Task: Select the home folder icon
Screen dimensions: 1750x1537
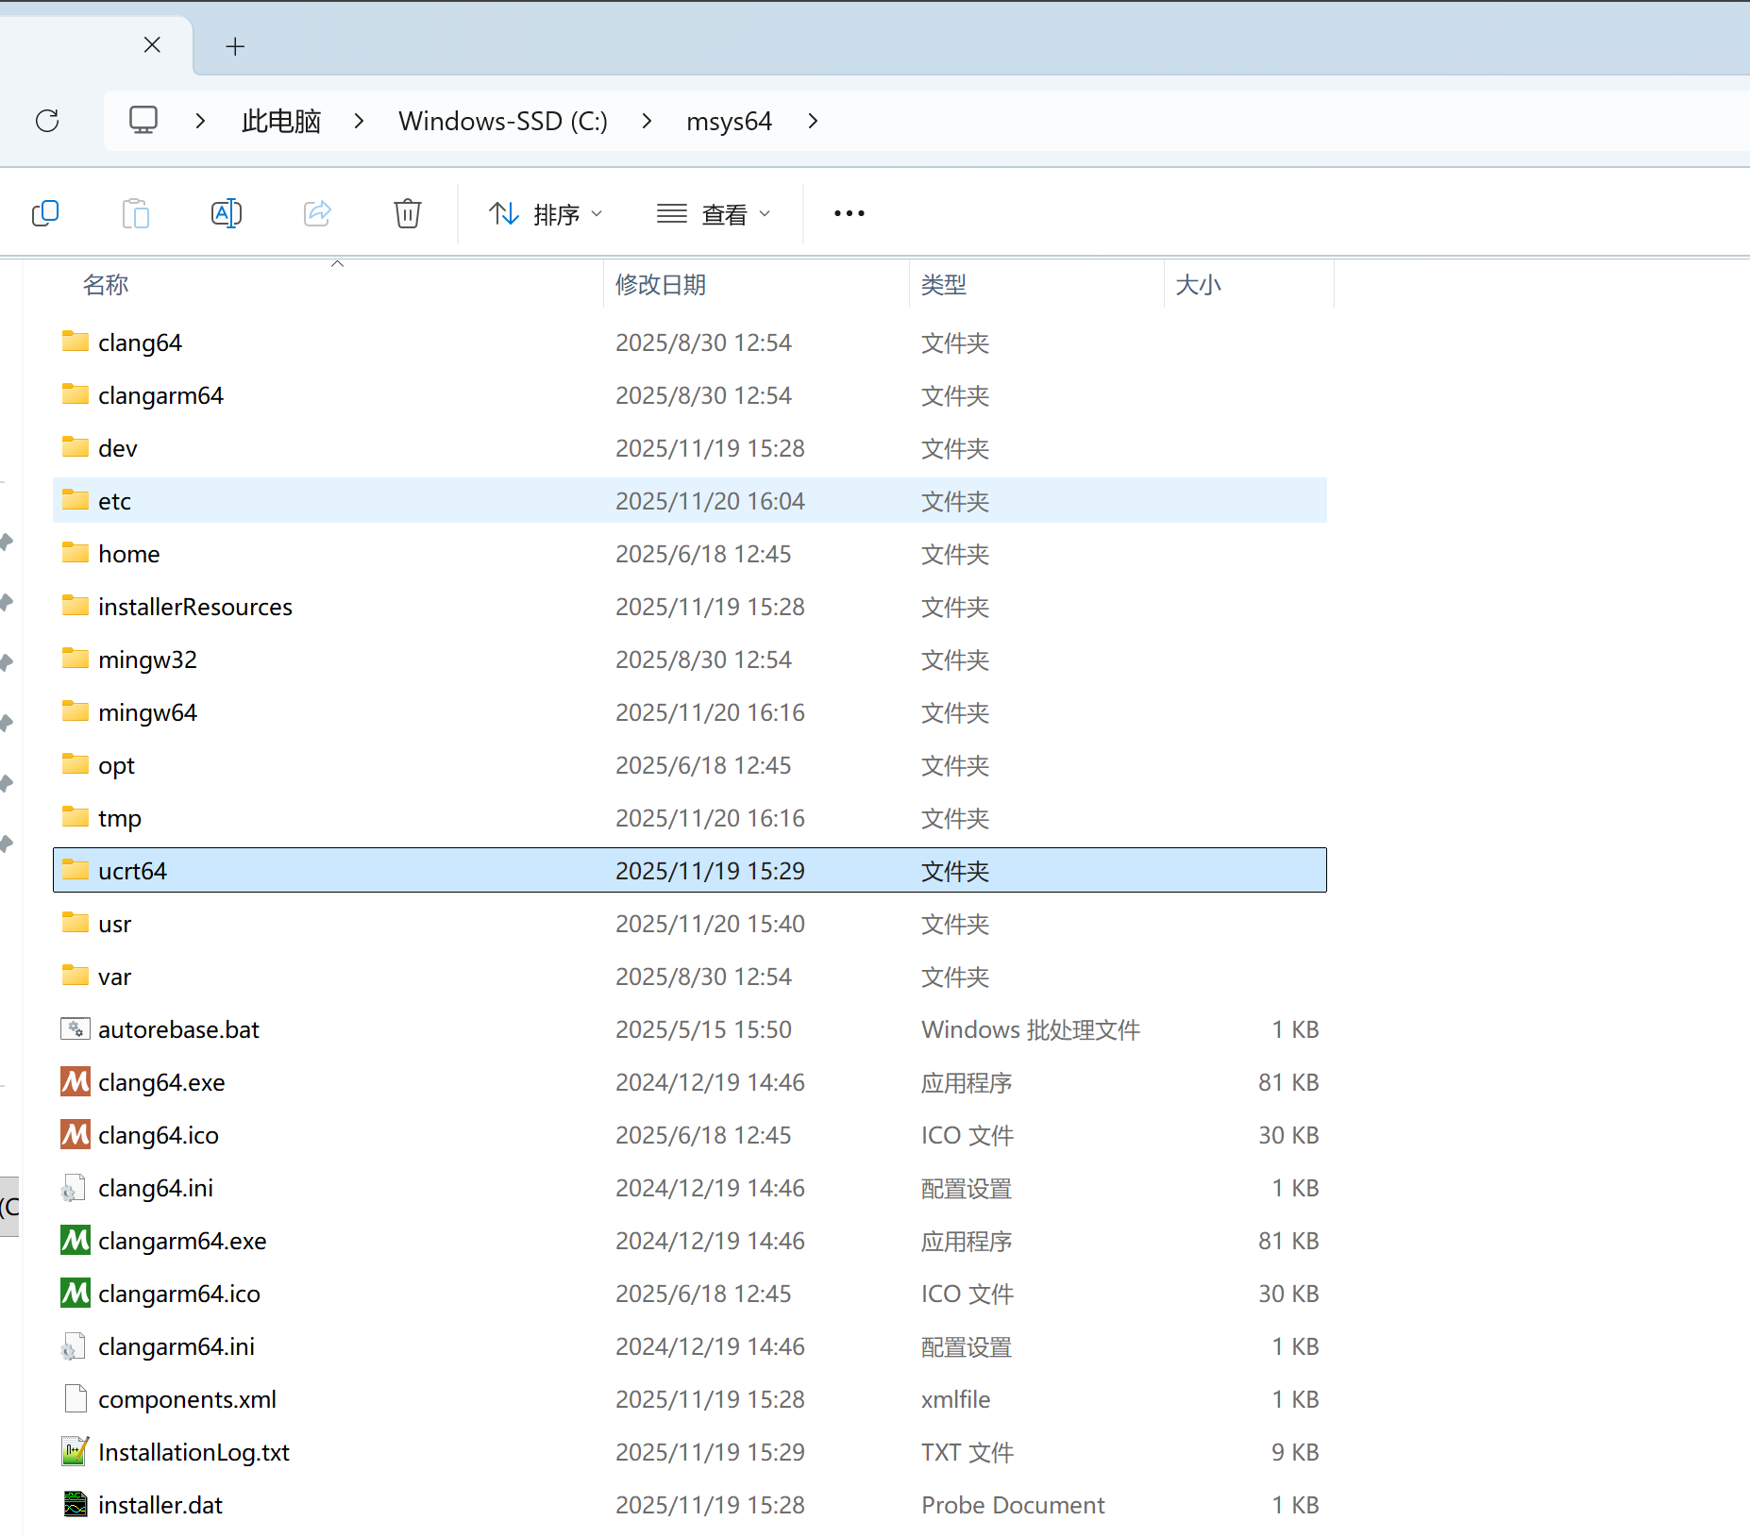Action: pos(76,553)
